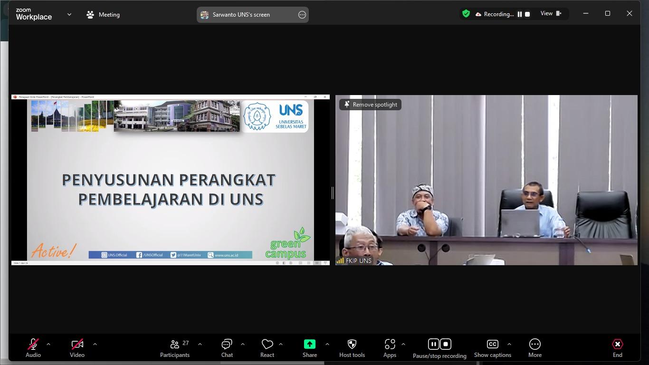Expand the video options arrow
Viewport: 649px width, 365px height.
tap(95, 344)
